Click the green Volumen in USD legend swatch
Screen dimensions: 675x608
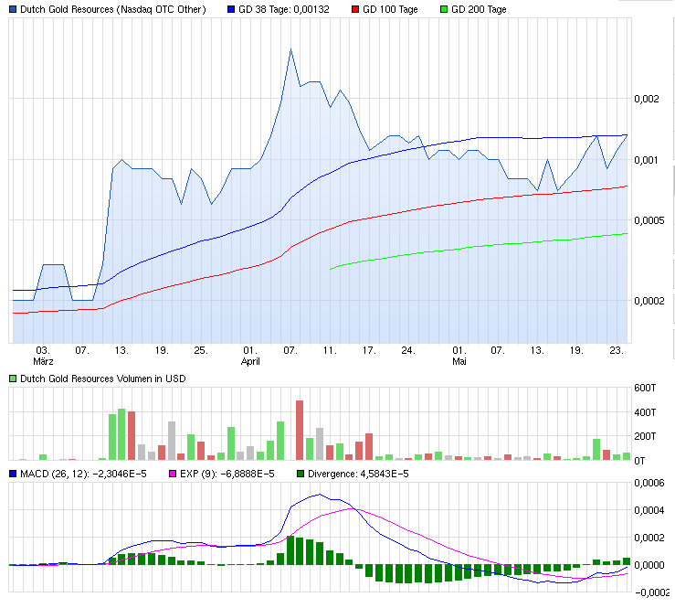tap(13, 378)
